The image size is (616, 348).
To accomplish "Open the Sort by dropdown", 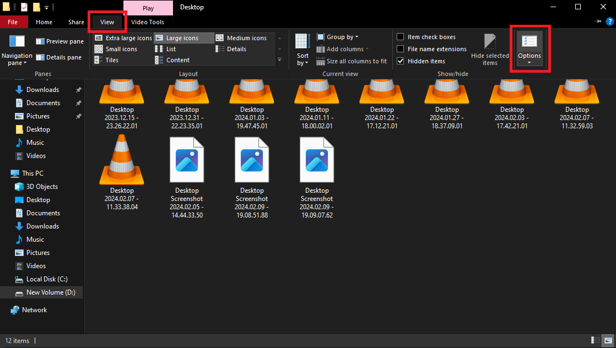I will click(x=302, y=50).
